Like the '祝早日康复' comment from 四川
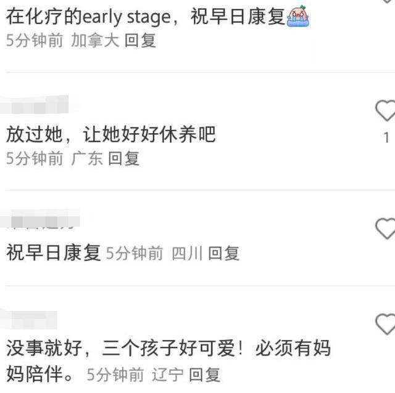Screen dimensions: 395x393 (x=385, y=229)
